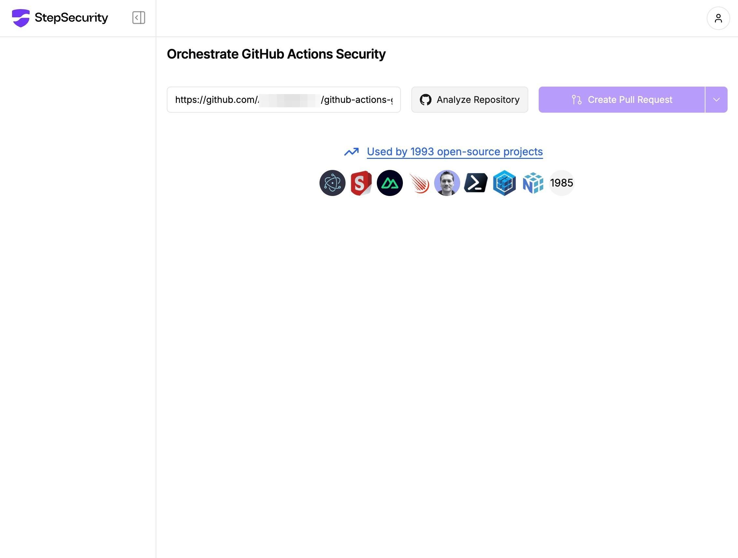Click the red S Storybook avatar
The image size is (738, 558).
361,183
